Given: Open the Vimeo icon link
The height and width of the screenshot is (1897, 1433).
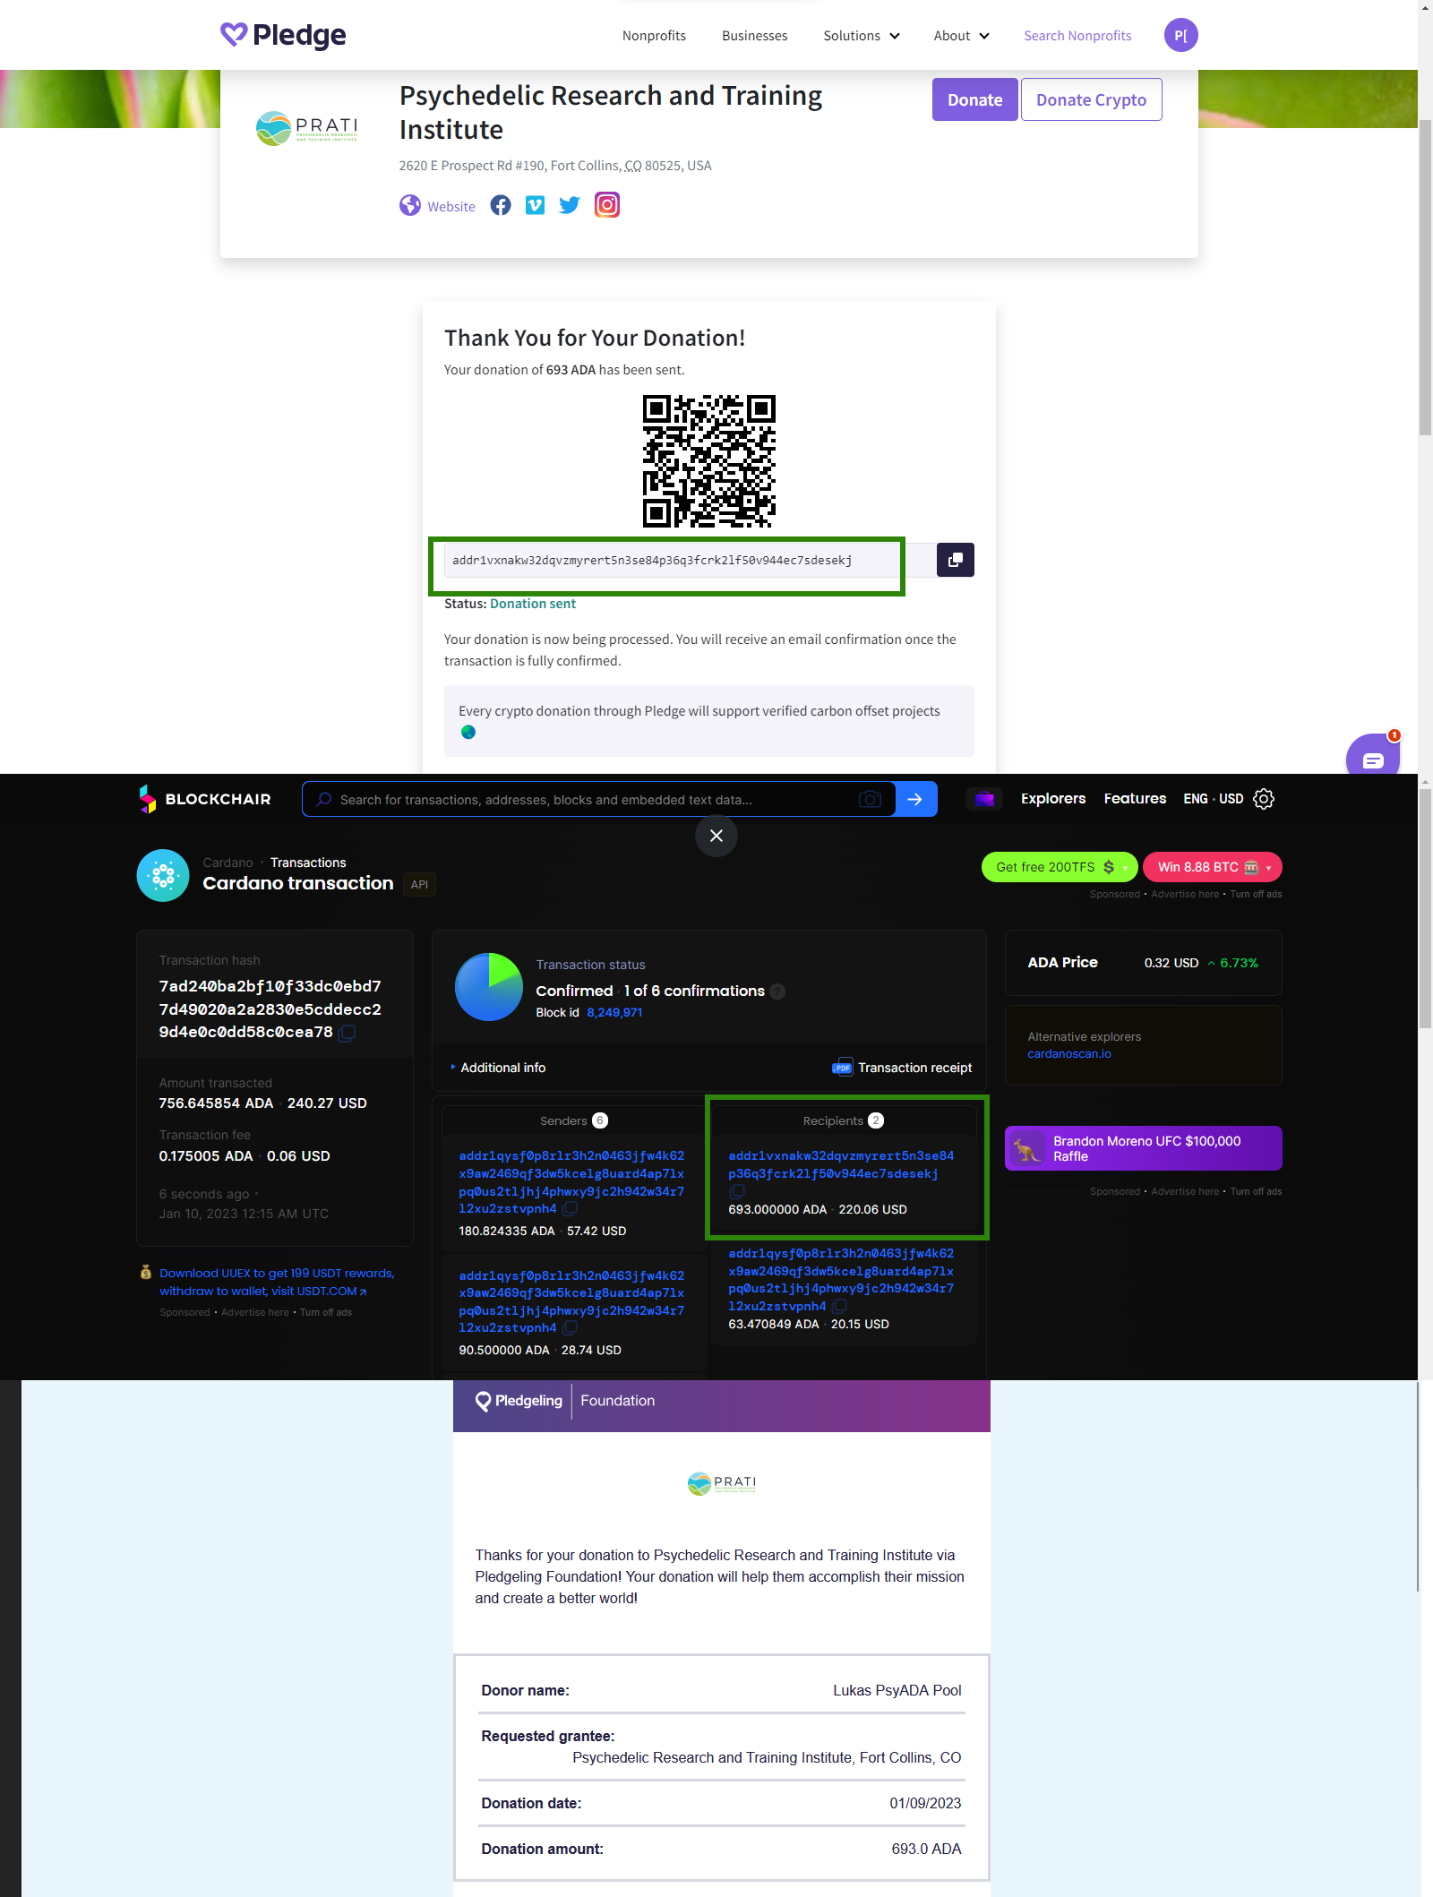Looking at the screenshot, I should (535, 206).
